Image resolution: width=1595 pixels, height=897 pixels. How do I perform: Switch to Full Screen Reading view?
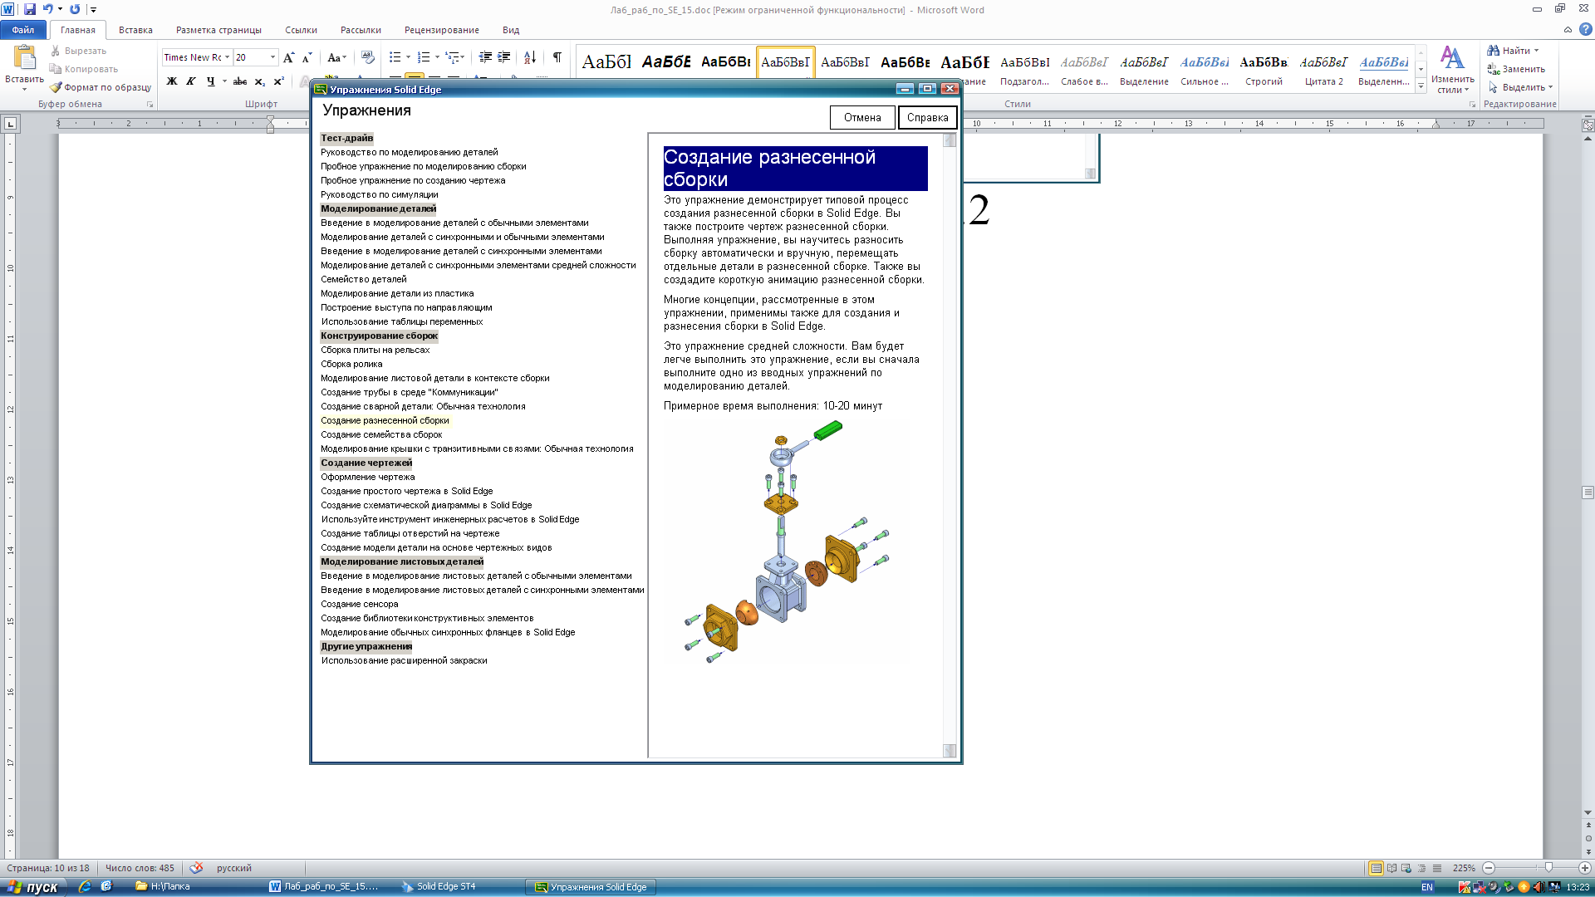pos(1391,868)
